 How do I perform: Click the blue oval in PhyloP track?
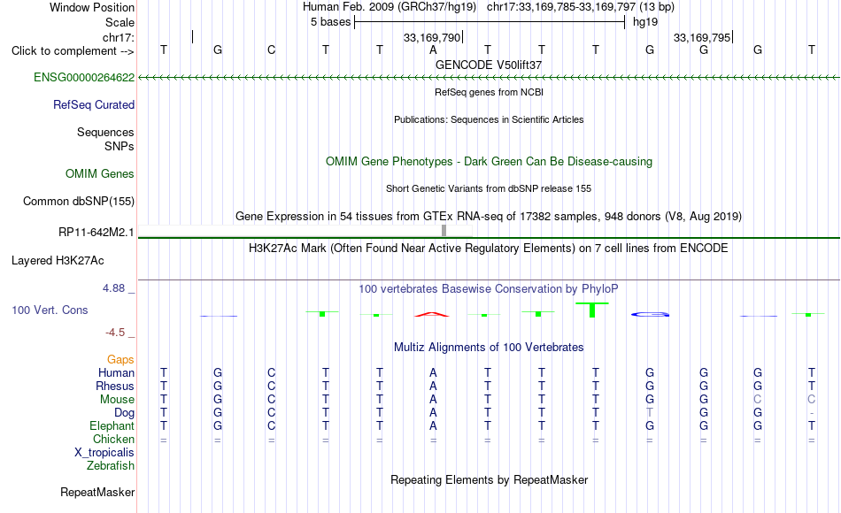pos(650,314)
